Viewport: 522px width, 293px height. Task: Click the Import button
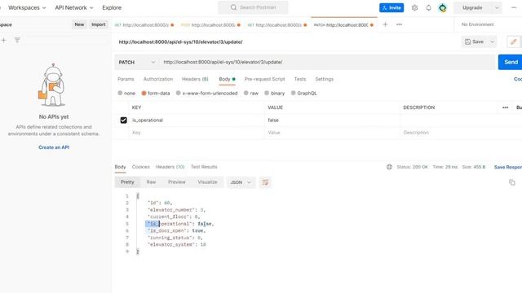(x=99, y=24)
